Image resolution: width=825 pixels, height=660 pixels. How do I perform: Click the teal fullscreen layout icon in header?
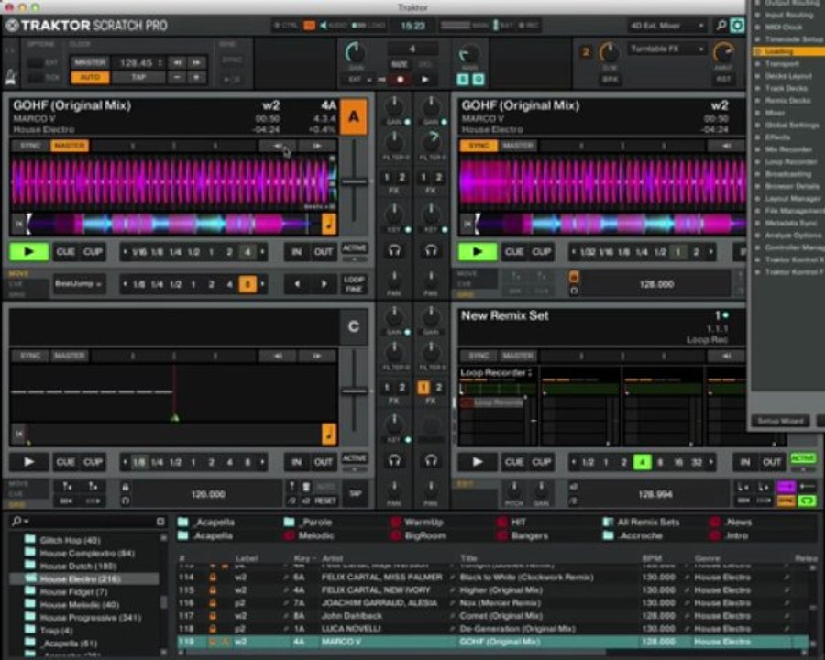pyautogui.click(x=738, y=25)
